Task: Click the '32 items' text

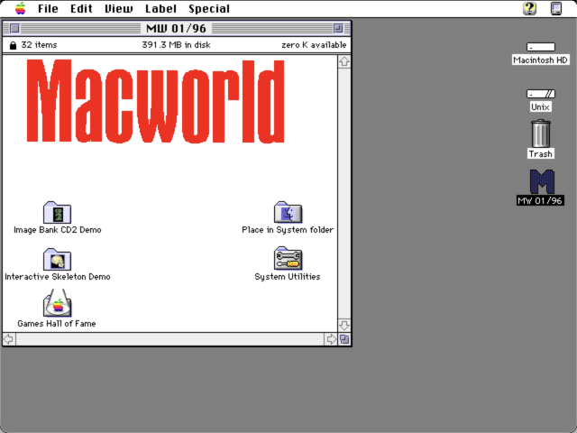Action: tap(39, 45)
